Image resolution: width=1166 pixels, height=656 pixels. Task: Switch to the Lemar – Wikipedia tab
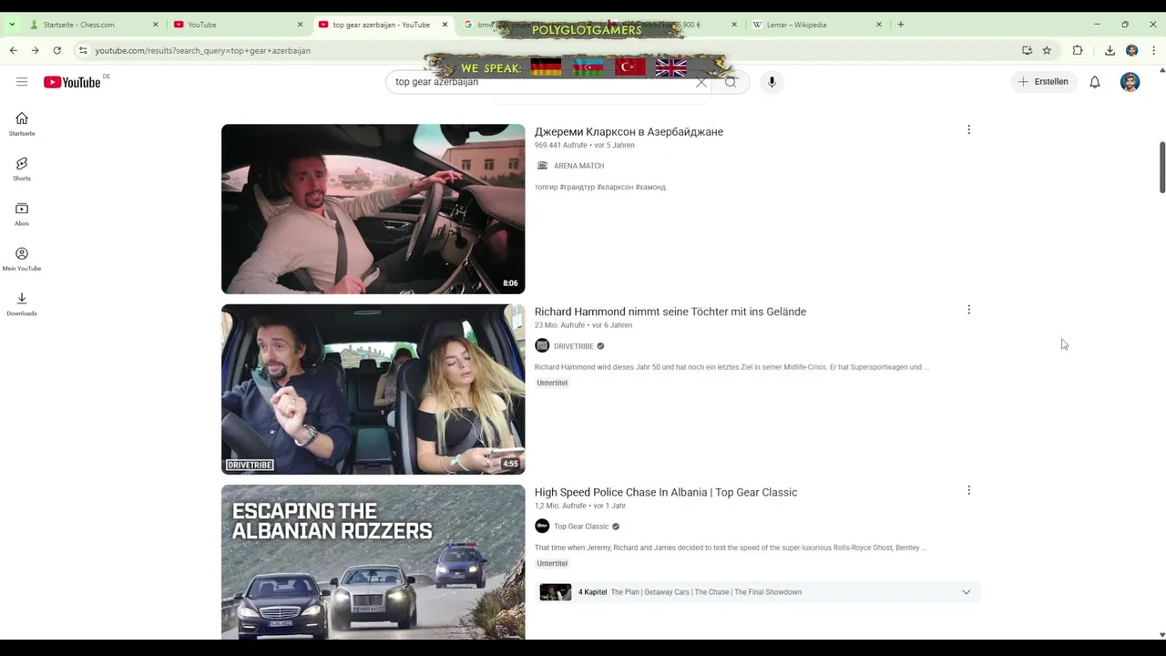817,25
